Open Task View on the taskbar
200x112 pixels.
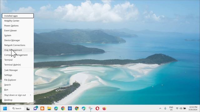(28, 109)
